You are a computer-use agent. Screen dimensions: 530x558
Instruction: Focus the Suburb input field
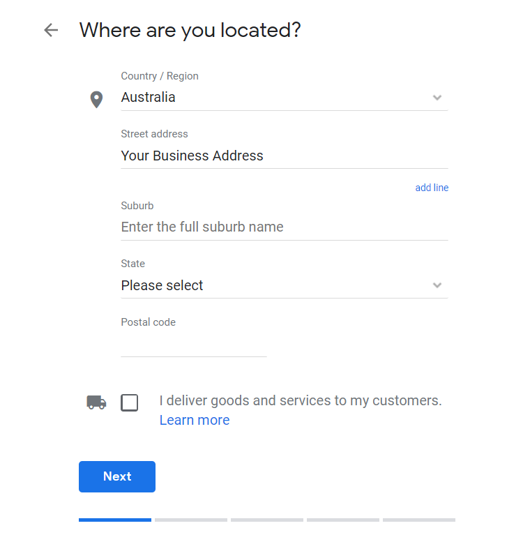285,227
